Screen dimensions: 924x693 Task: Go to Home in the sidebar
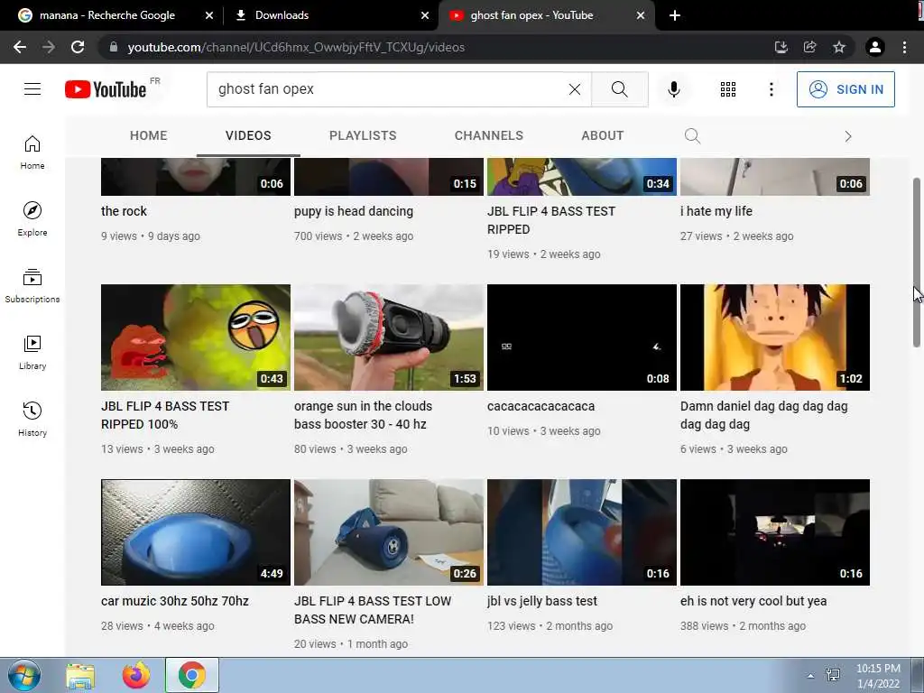(x=32, y=152)
